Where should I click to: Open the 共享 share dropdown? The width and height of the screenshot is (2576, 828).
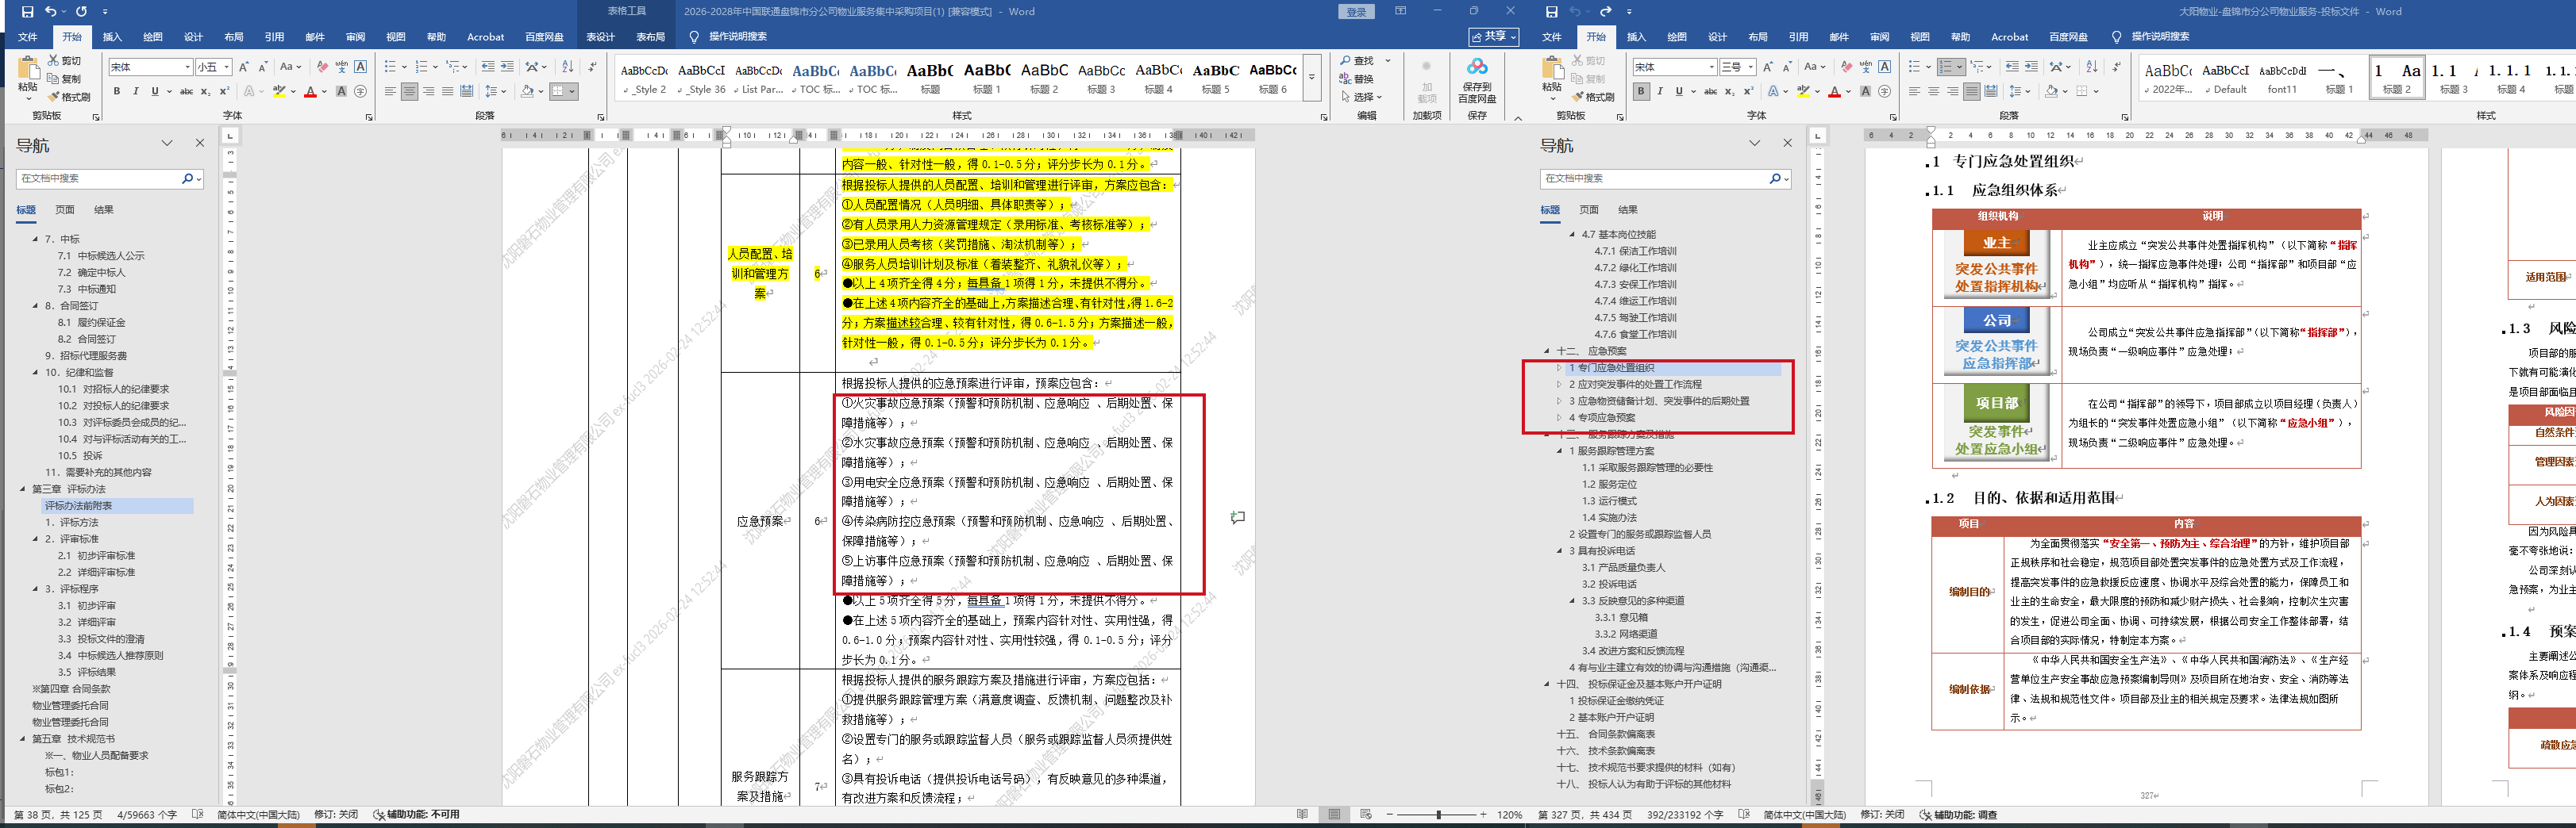[x=1493, y=37]
